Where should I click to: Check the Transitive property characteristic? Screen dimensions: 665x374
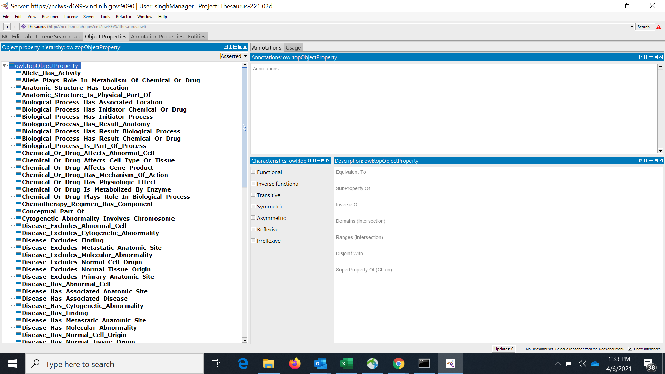[x=253, y=195]
